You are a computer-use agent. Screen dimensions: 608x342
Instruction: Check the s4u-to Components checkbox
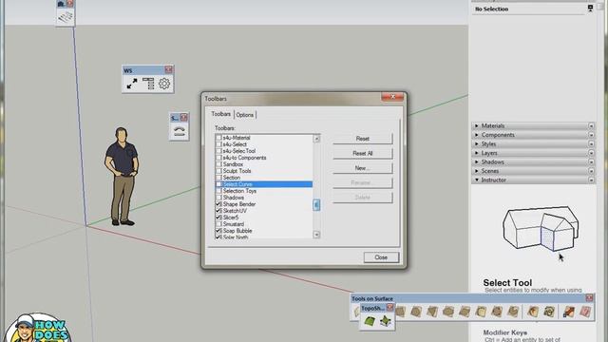[x=218, y=158]
